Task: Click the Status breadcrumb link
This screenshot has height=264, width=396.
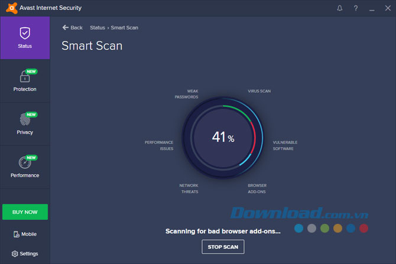Action: (x=98, y=28)
